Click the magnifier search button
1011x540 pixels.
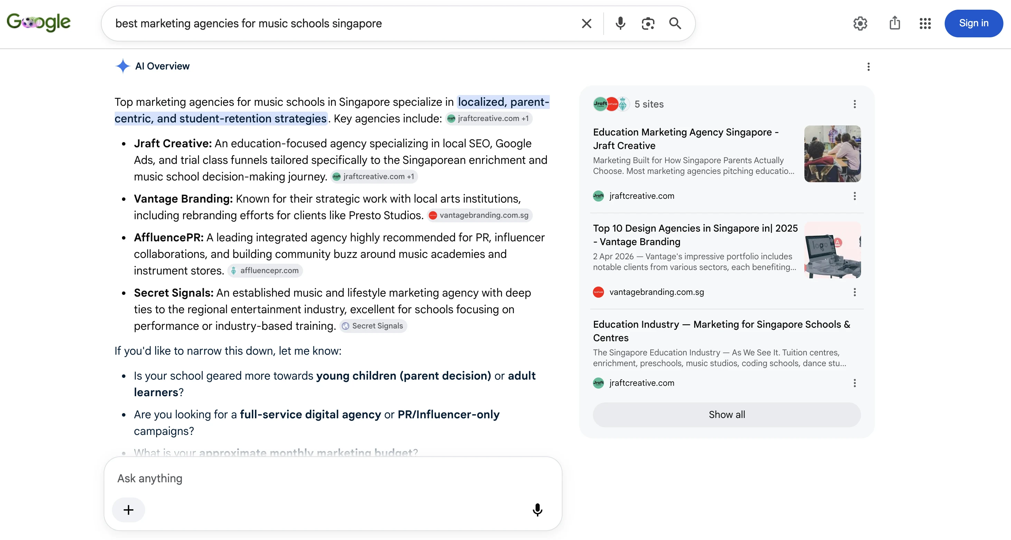(x=675, y=24)
